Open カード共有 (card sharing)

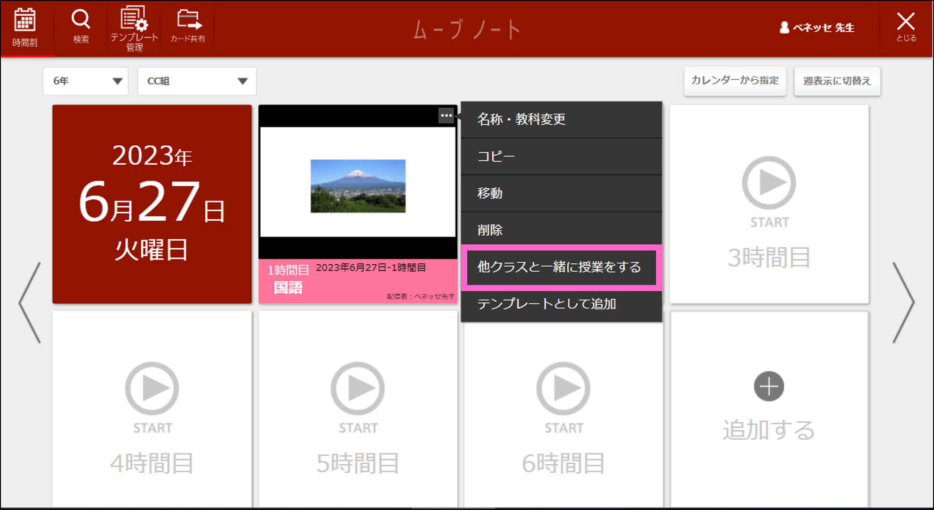click(x=188, y=26)
